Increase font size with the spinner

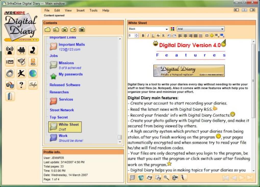coord(136,34)
